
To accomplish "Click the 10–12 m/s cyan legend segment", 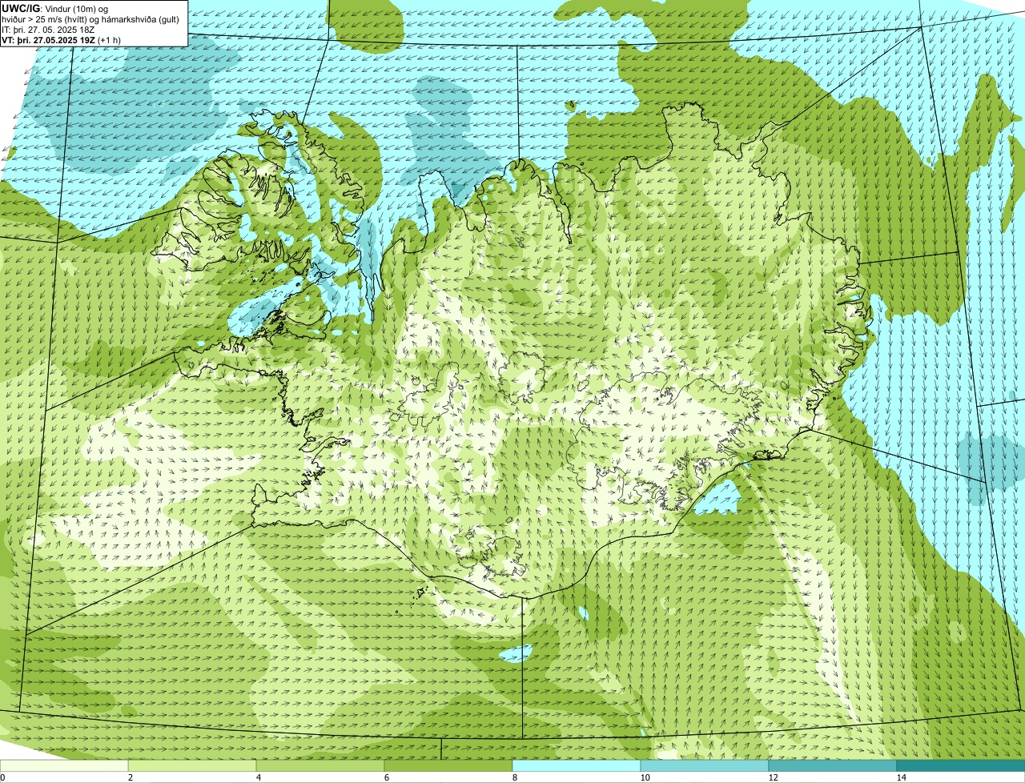I will pyautogui.click(x=705, y=765).
